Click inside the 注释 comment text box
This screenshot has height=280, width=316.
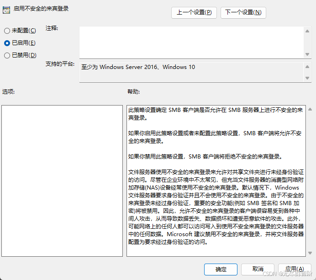click(x=191, y=42)
